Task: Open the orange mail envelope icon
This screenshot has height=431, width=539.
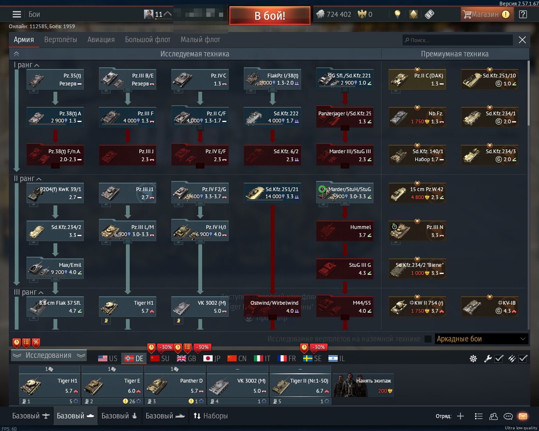Action: [x=523, y=416]
